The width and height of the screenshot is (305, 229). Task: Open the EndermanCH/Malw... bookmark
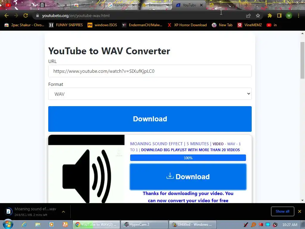click(x=142, y=25)
